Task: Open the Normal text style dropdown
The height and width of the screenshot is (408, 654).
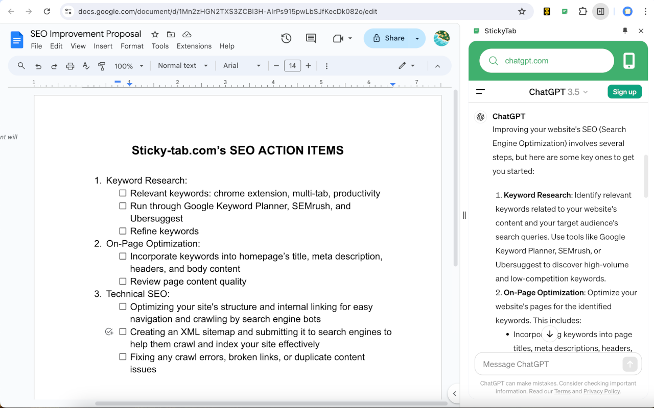Action: tap(183, 66)
